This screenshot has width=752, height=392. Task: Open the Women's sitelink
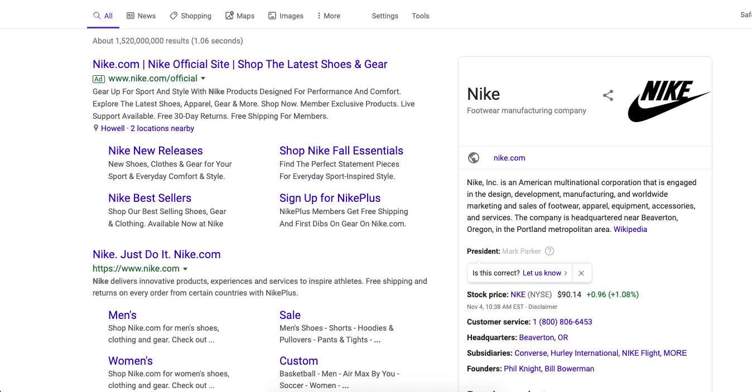pyautogui.click(x=131, y=361)
